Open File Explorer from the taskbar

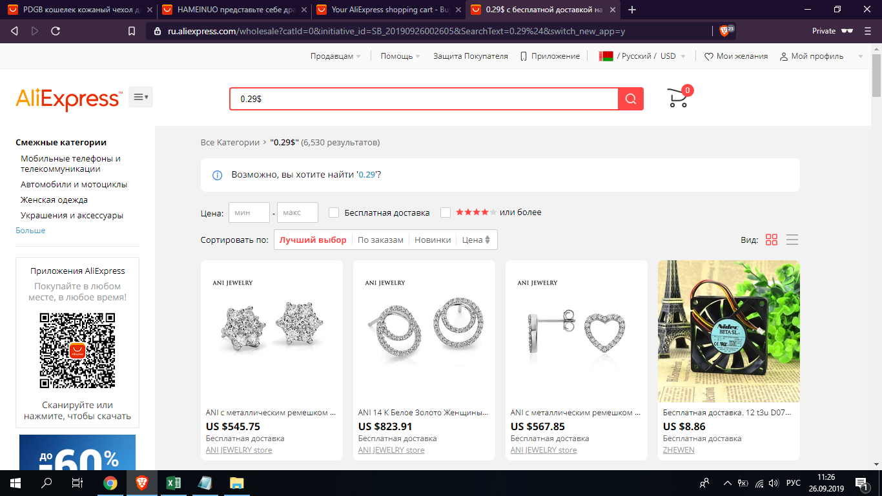236,482
